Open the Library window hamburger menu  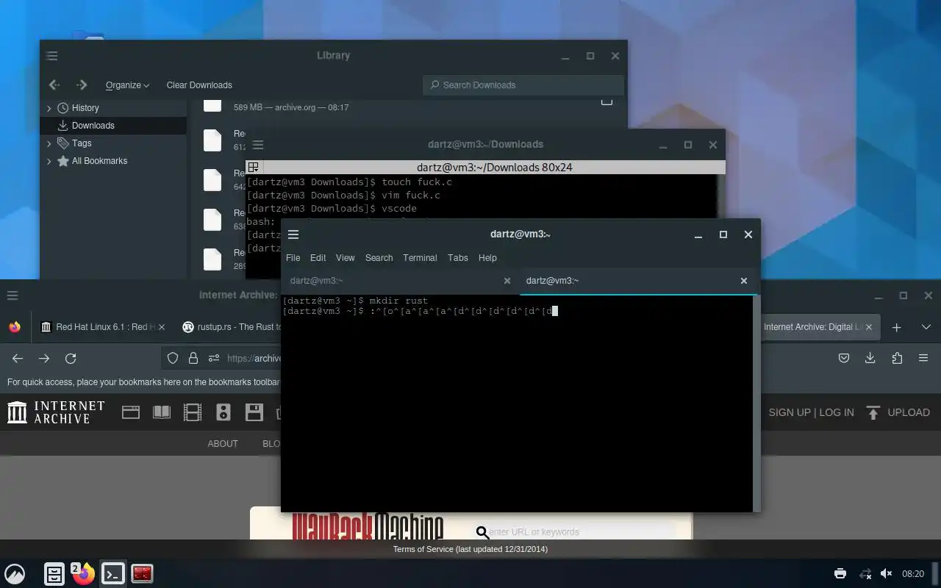point(51,56)
